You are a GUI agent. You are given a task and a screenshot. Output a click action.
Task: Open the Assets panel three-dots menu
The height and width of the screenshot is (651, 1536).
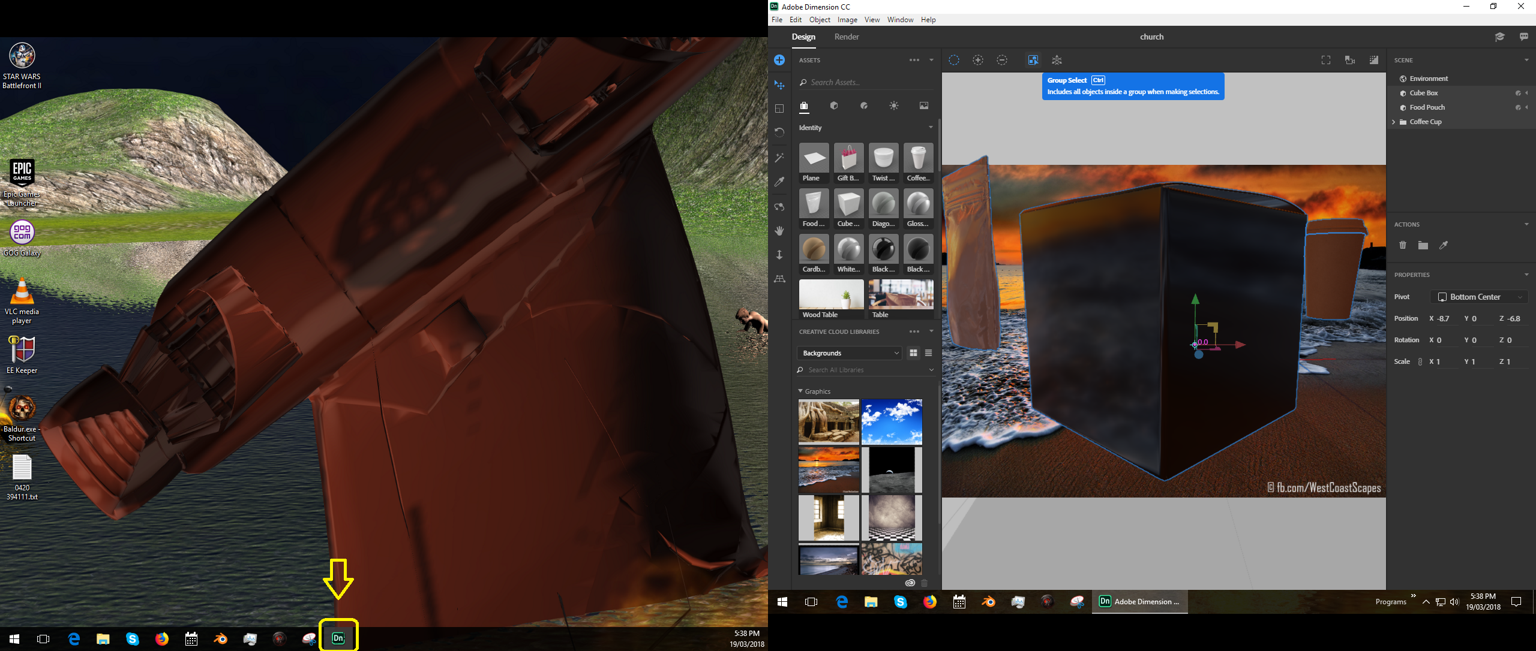(x=914, y=60)
